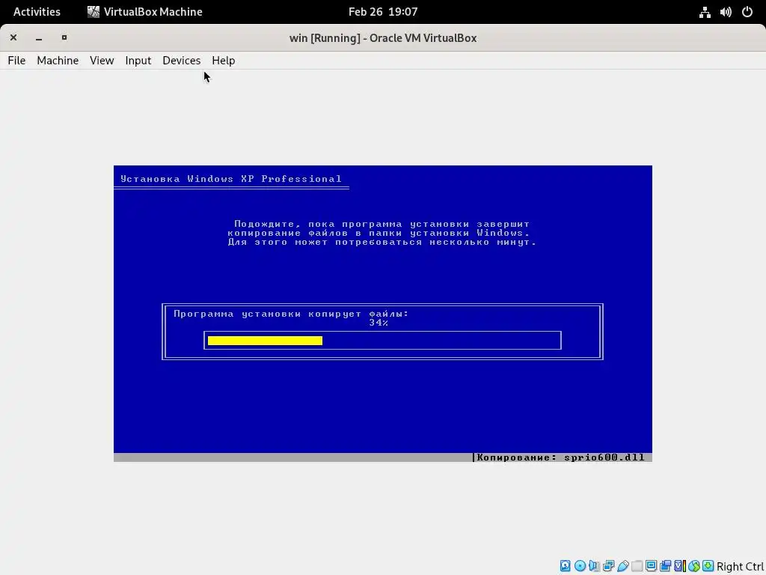Click the shared folders status icon

pyautogui.click(x=637, y=566)
